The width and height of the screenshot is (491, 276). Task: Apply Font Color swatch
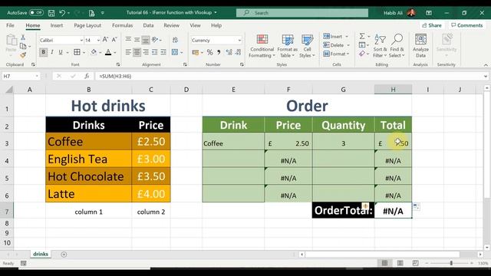[108, 52]
